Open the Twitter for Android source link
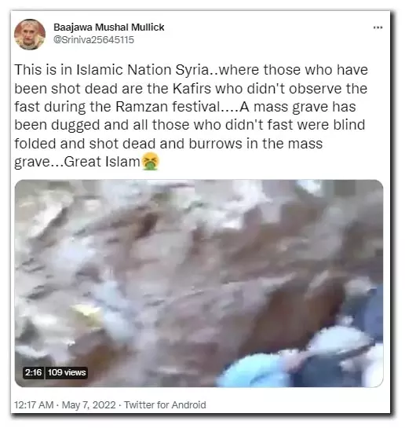405x428 pixels. 165,404
